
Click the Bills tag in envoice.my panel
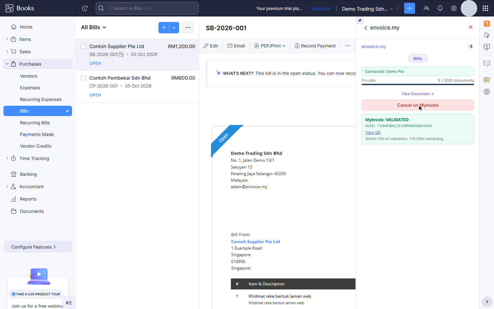[418, 59]
